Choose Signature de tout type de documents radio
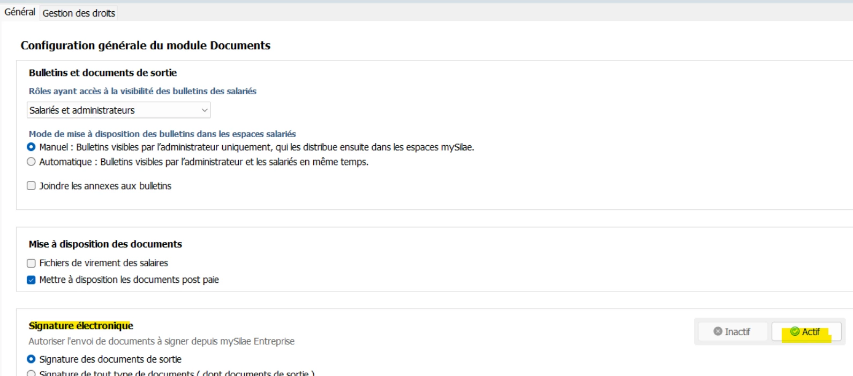Viewport: 853px width, 376px height. (x=31, y=373)
